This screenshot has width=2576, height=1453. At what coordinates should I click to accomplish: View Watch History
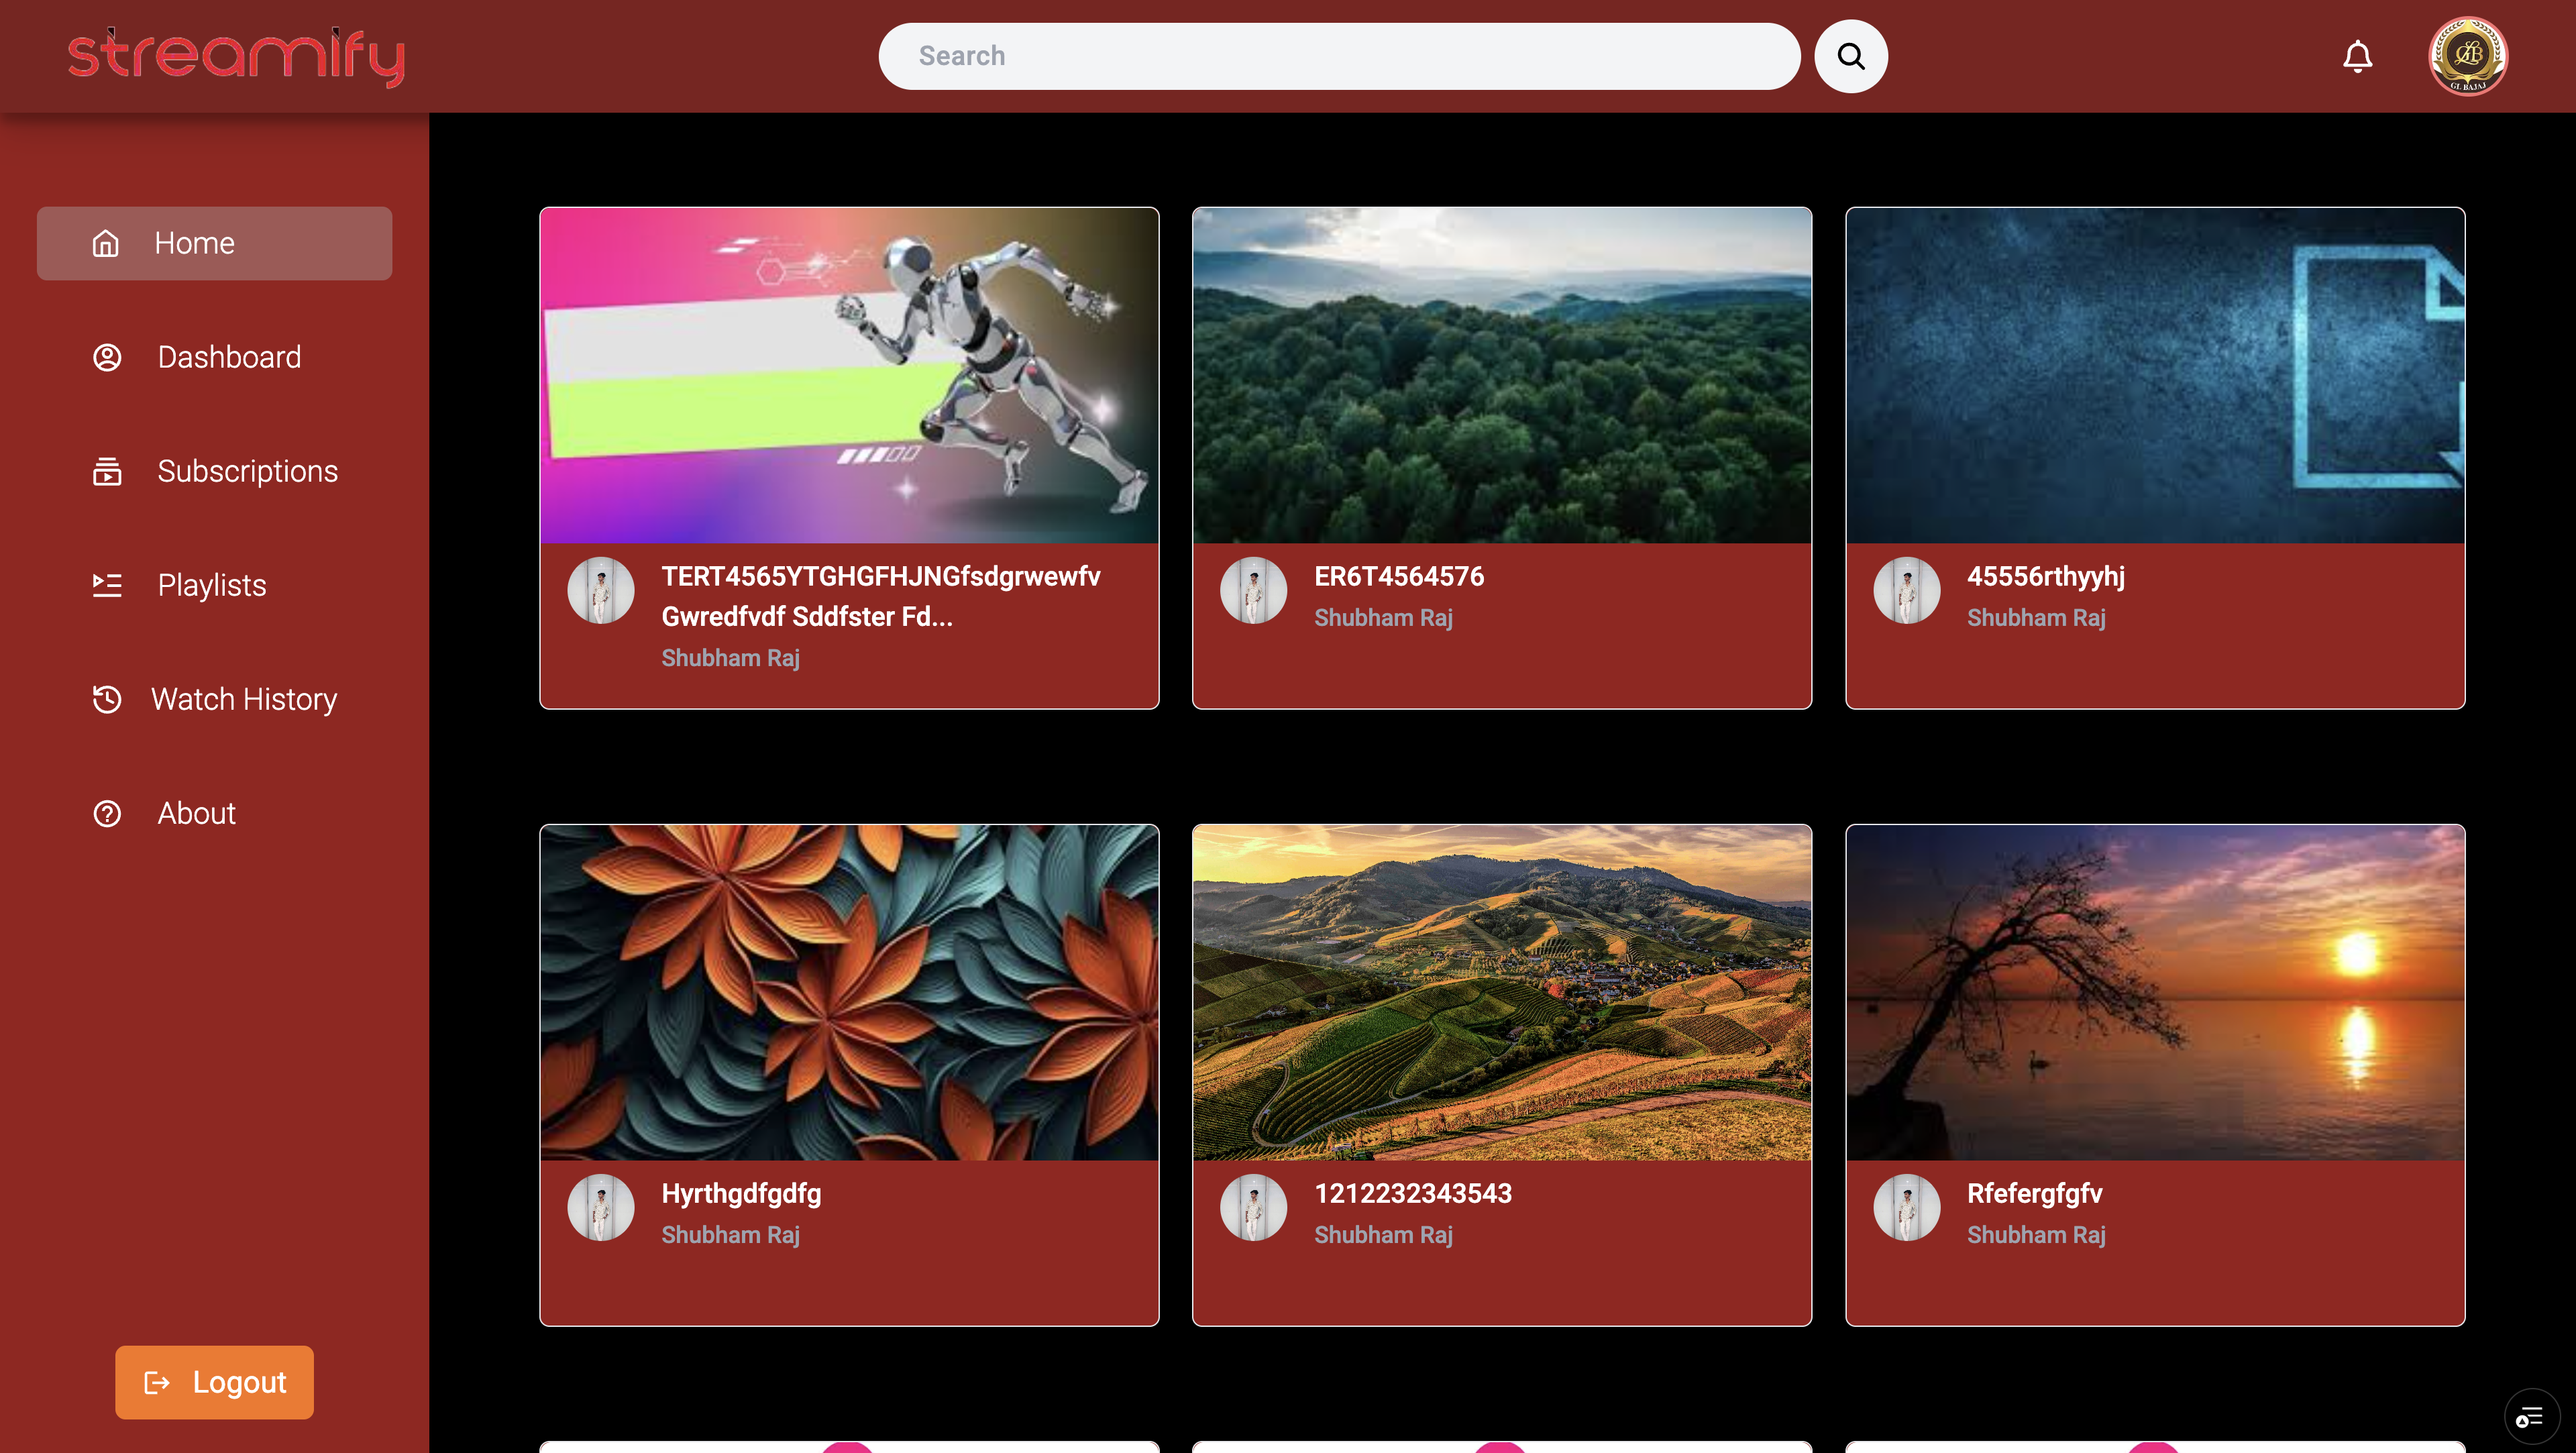[214, 699]
